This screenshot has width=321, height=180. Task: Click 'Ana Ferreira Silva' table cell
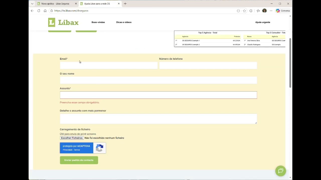pyautogui.click(x=253, y=40)
